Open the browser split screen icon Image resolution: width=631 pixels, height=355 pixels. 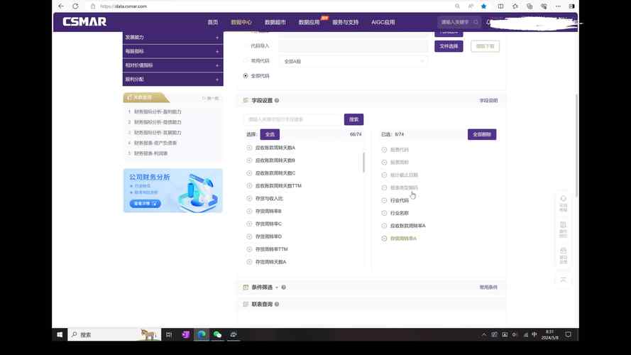tap(500, 6)
